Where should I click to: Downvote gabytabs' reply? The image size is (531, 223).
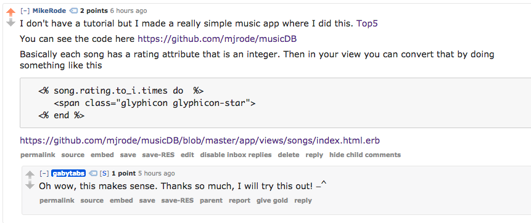[x=30, y=185]
